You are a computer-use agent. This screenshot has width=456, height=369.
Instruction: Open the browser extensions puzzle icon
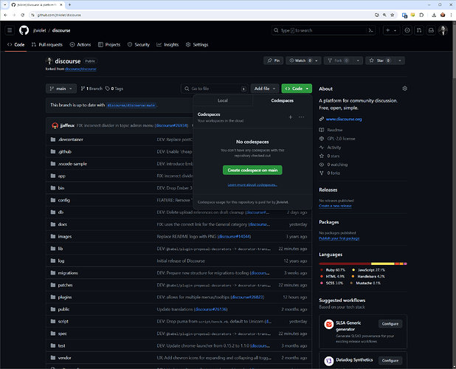pos(421,15)
